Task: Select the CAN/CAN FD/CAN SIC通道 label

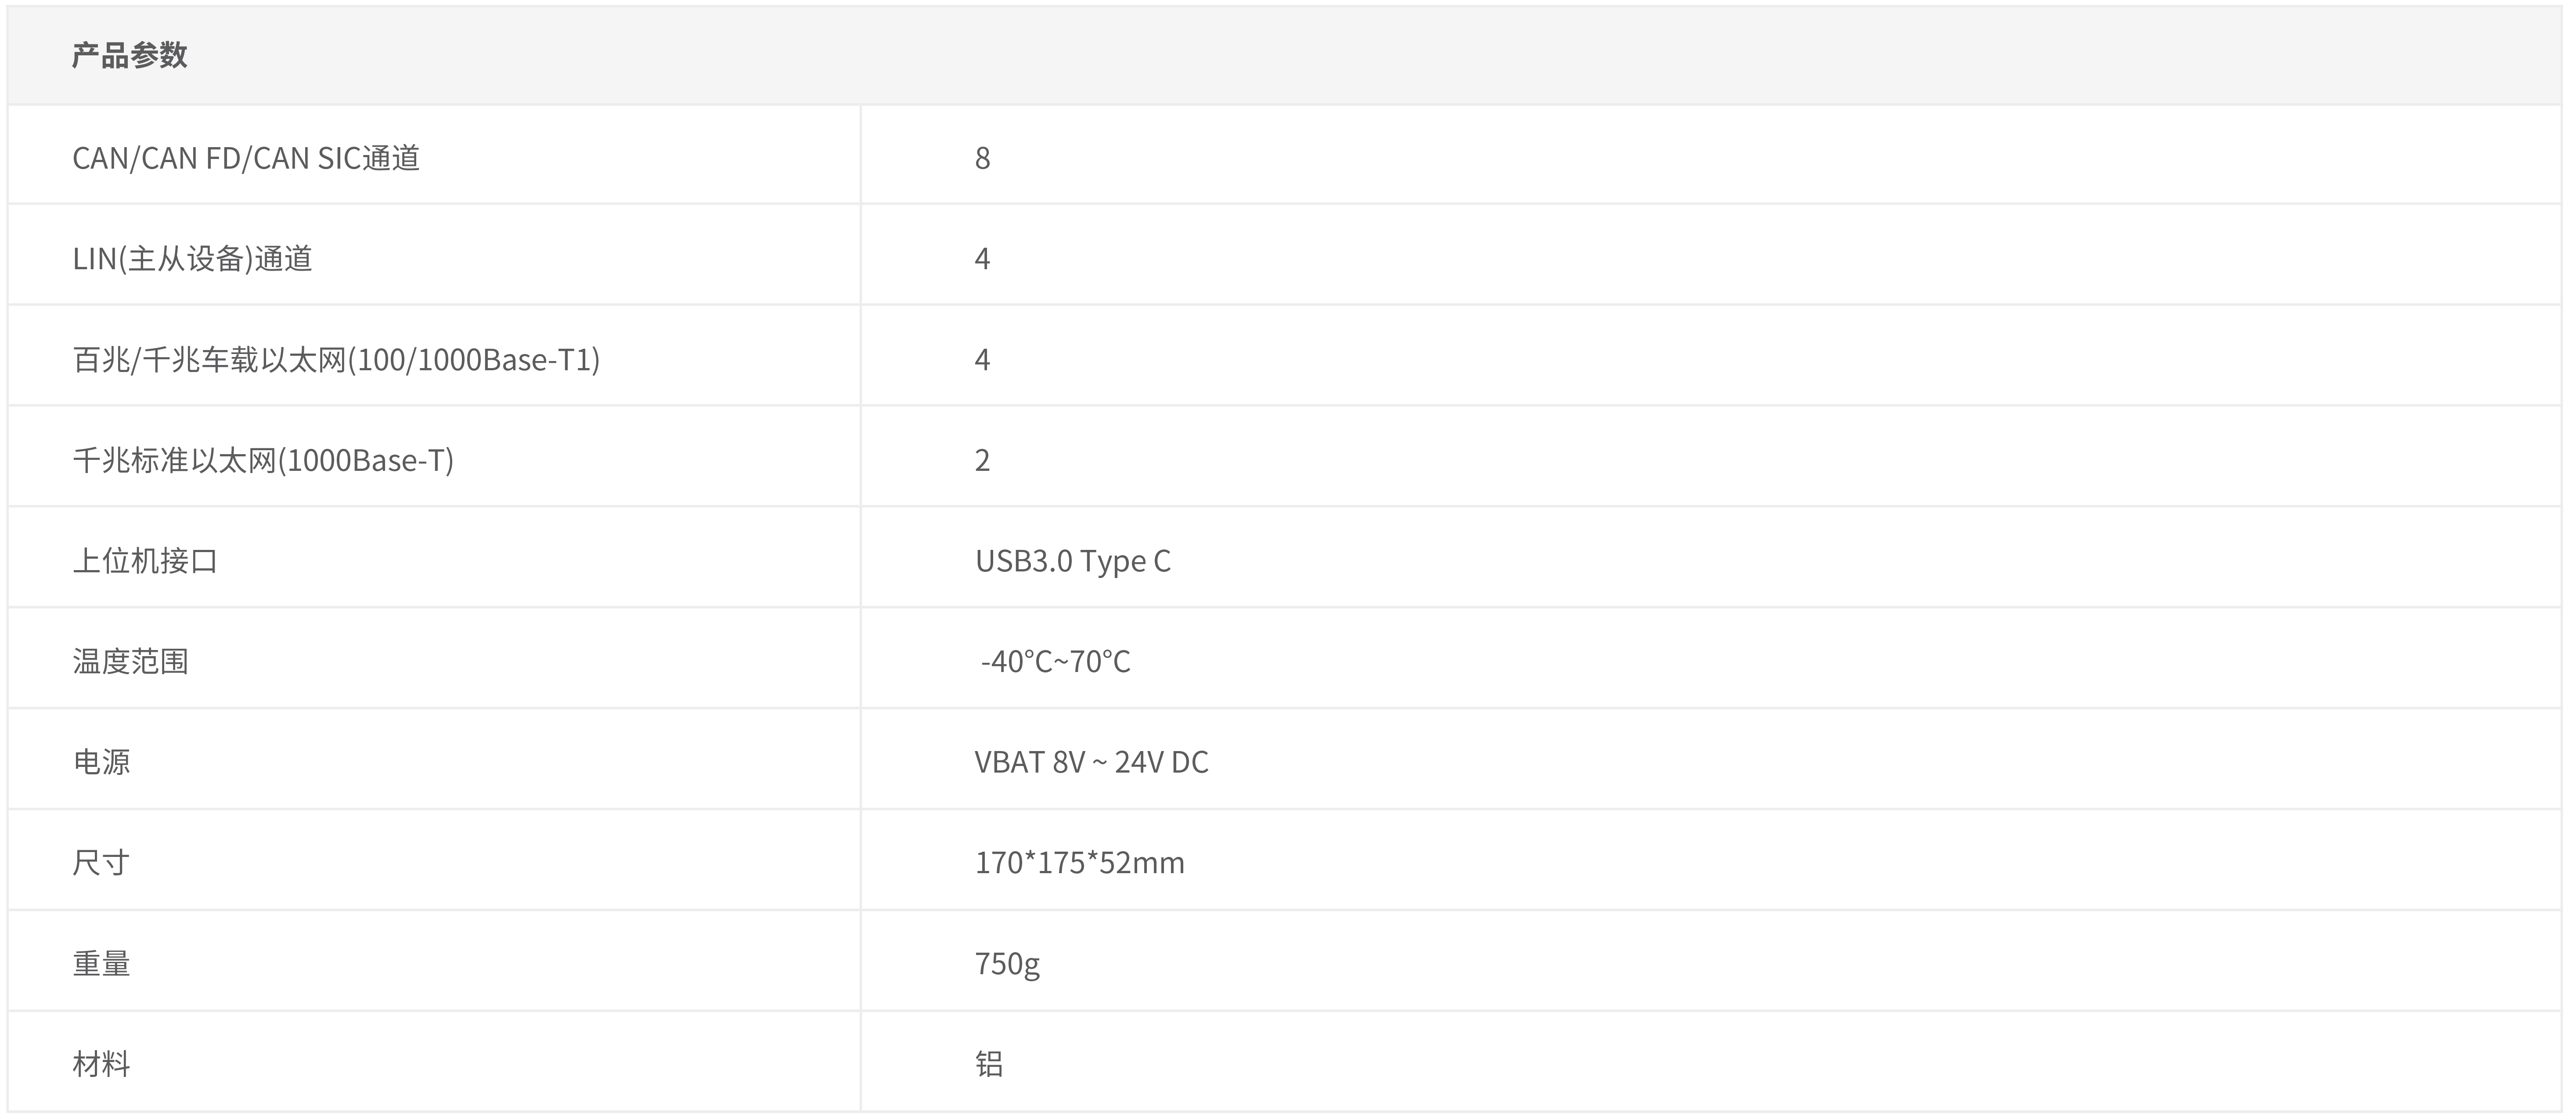Action: (x=246, y=158)
